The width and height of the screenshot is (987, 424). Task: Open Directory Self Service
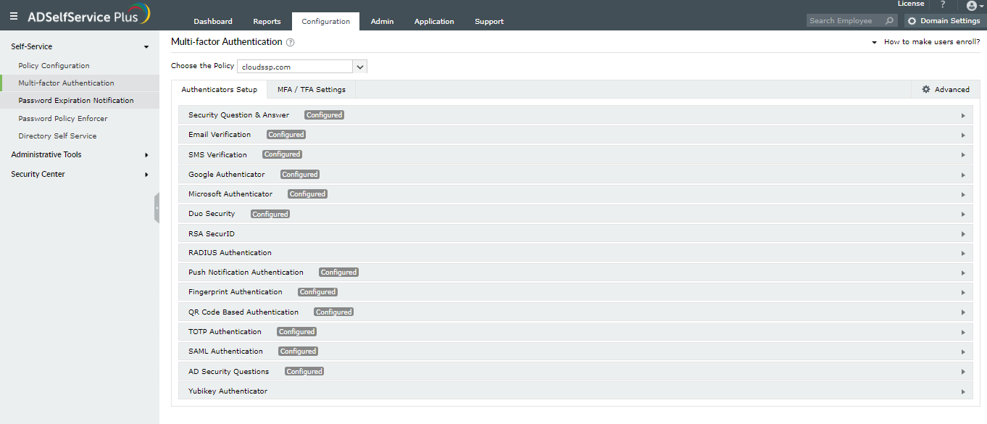click(57, 136)
